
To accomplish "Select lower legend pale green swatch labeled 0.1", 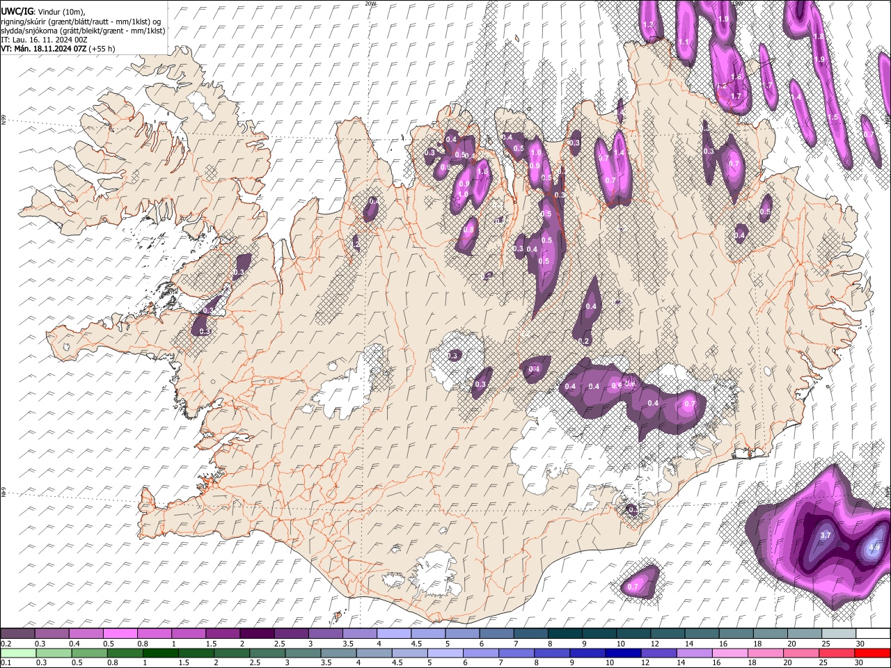I will (18, 653).
